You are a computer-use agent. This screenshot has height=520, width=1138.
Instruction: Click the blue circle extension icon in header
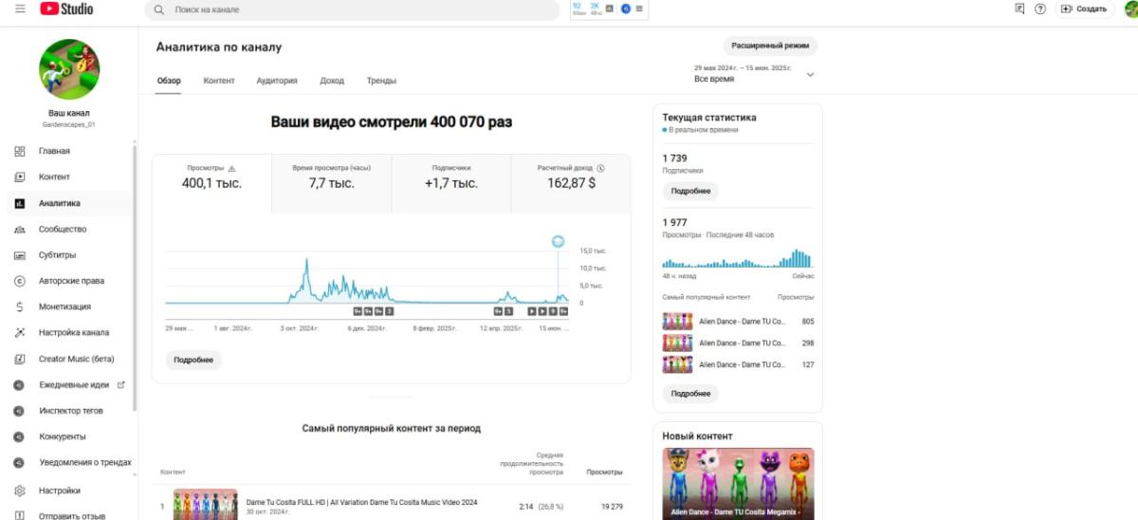[626, 9]
